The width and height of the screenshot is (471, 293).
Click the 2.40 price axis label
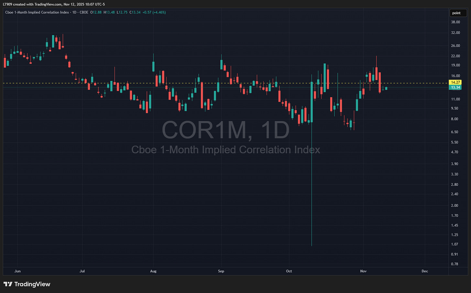pyautogui.click(x=455, y=194)
